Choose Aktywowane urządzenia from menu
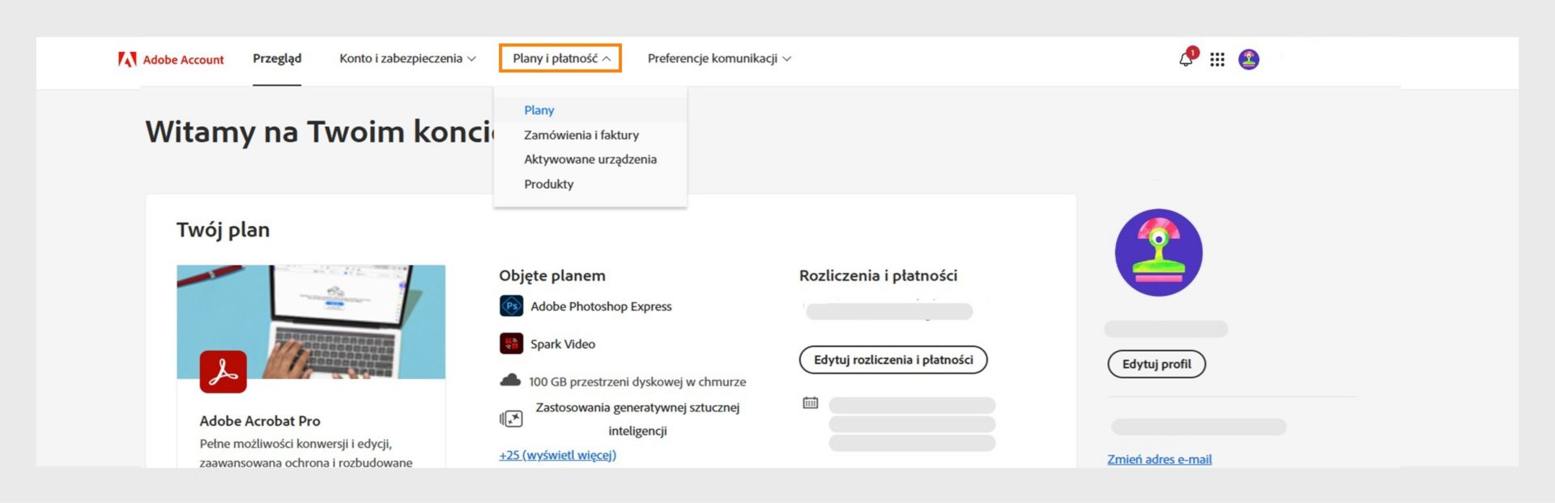1555x503 pixels. (x=590, y=160)
